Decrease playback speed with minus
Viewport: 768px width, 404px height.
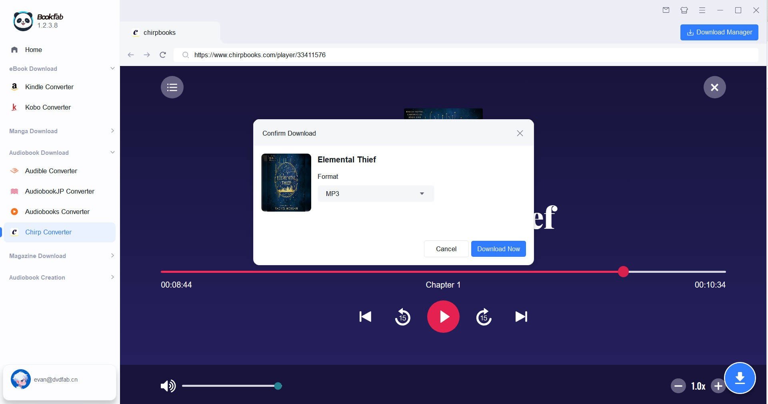[678, 386]
